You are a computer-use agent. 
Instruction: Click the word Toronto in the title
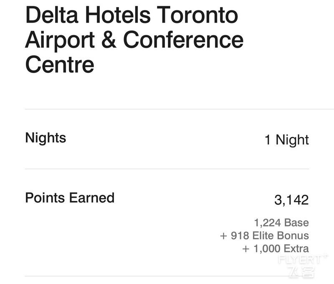(x=197, y=15)
